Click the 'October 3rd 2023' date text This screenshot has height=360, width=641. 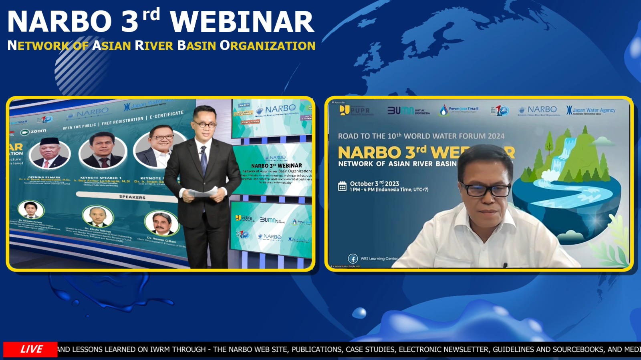click(375, 184)
